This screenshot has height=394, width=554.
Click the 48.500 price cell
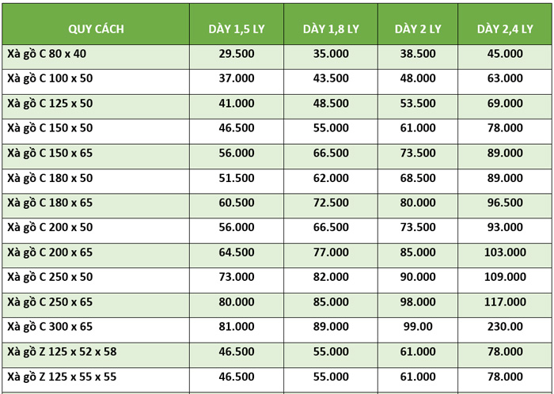pyautogui.click(x=331, y=103)
